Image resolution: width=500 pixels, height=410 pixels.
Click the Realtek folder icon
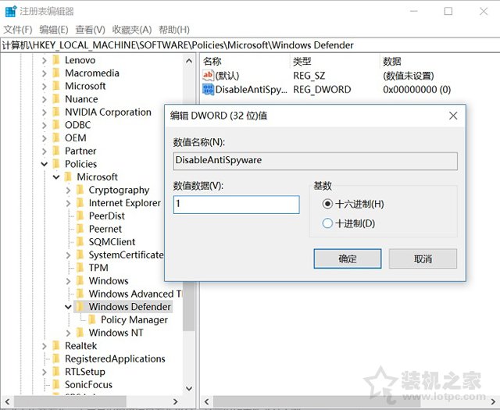tap(55, 346)
